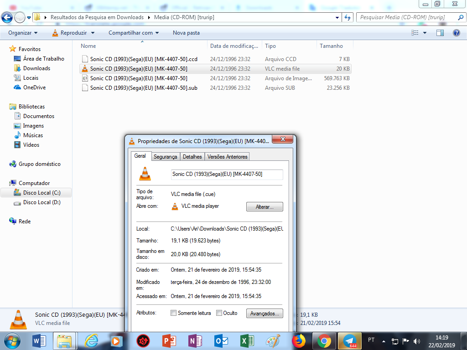Open Área de Trabalho in the sidebar

click(x=43, y=59)
